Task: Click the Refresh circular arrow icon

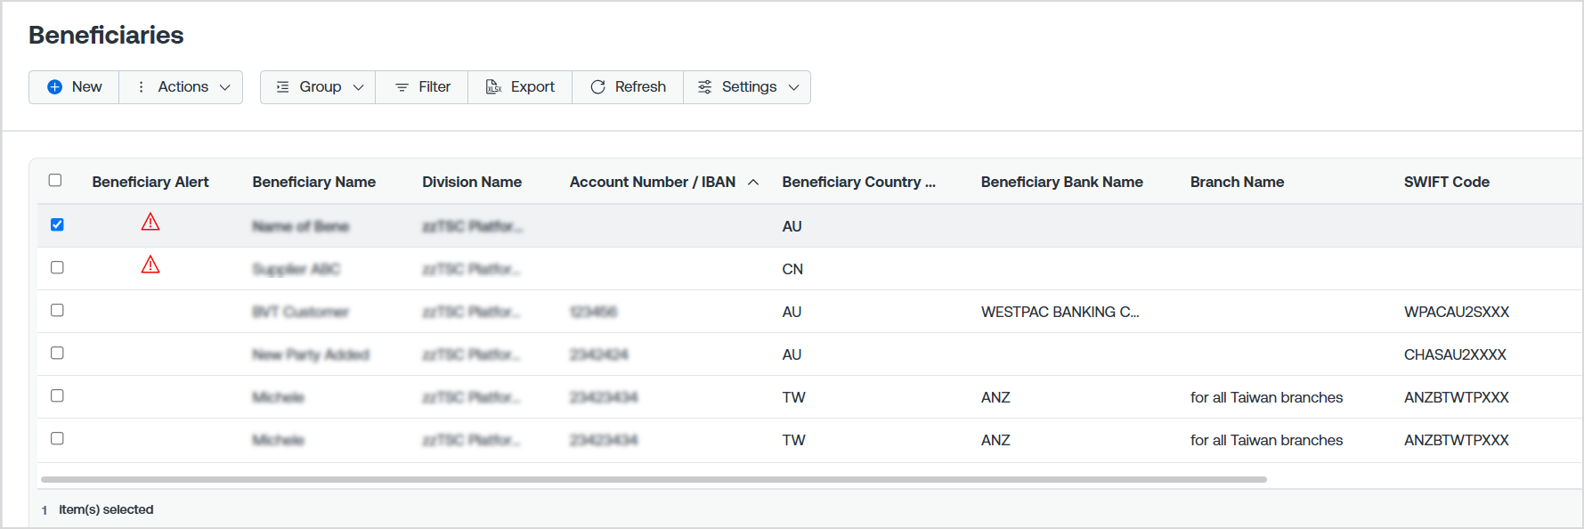Action: pos(597,87)
